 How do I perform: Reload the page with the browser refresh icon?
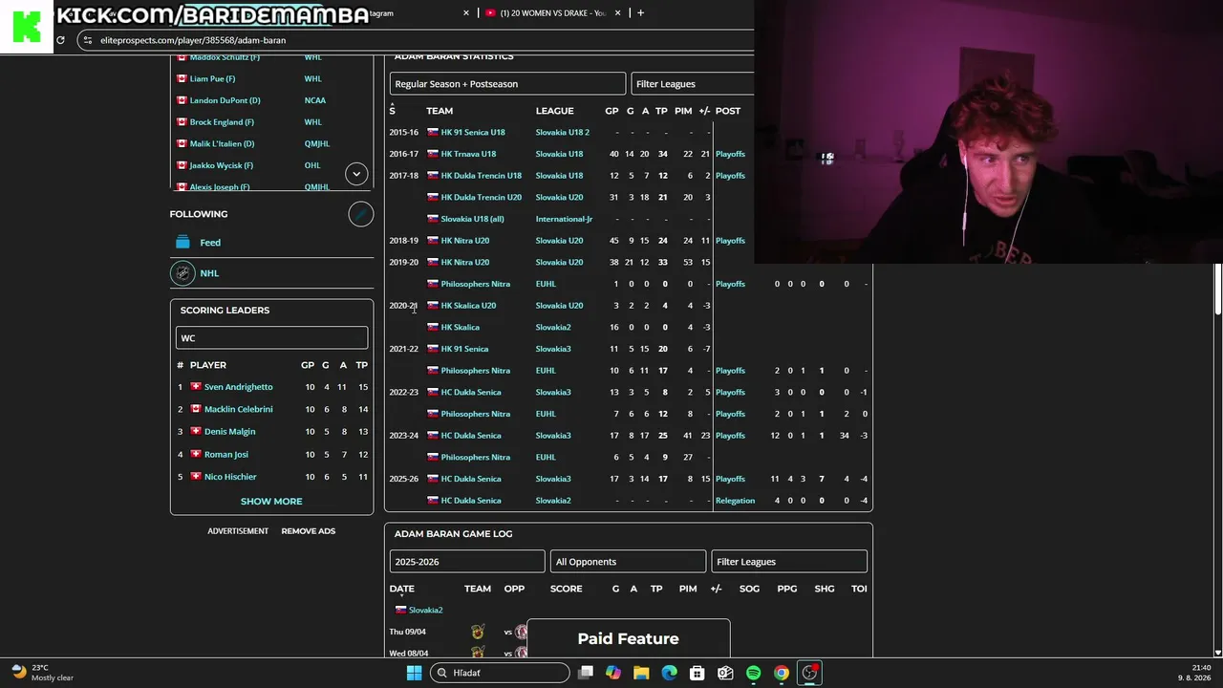tap(60, 40)
